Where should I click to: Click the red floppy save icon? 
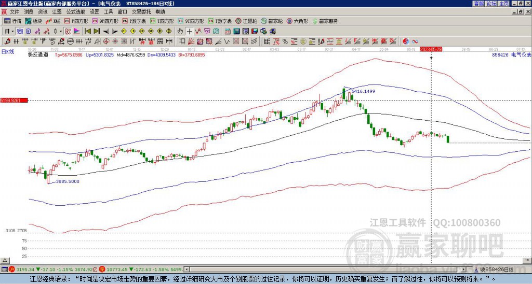pos(255,32)
